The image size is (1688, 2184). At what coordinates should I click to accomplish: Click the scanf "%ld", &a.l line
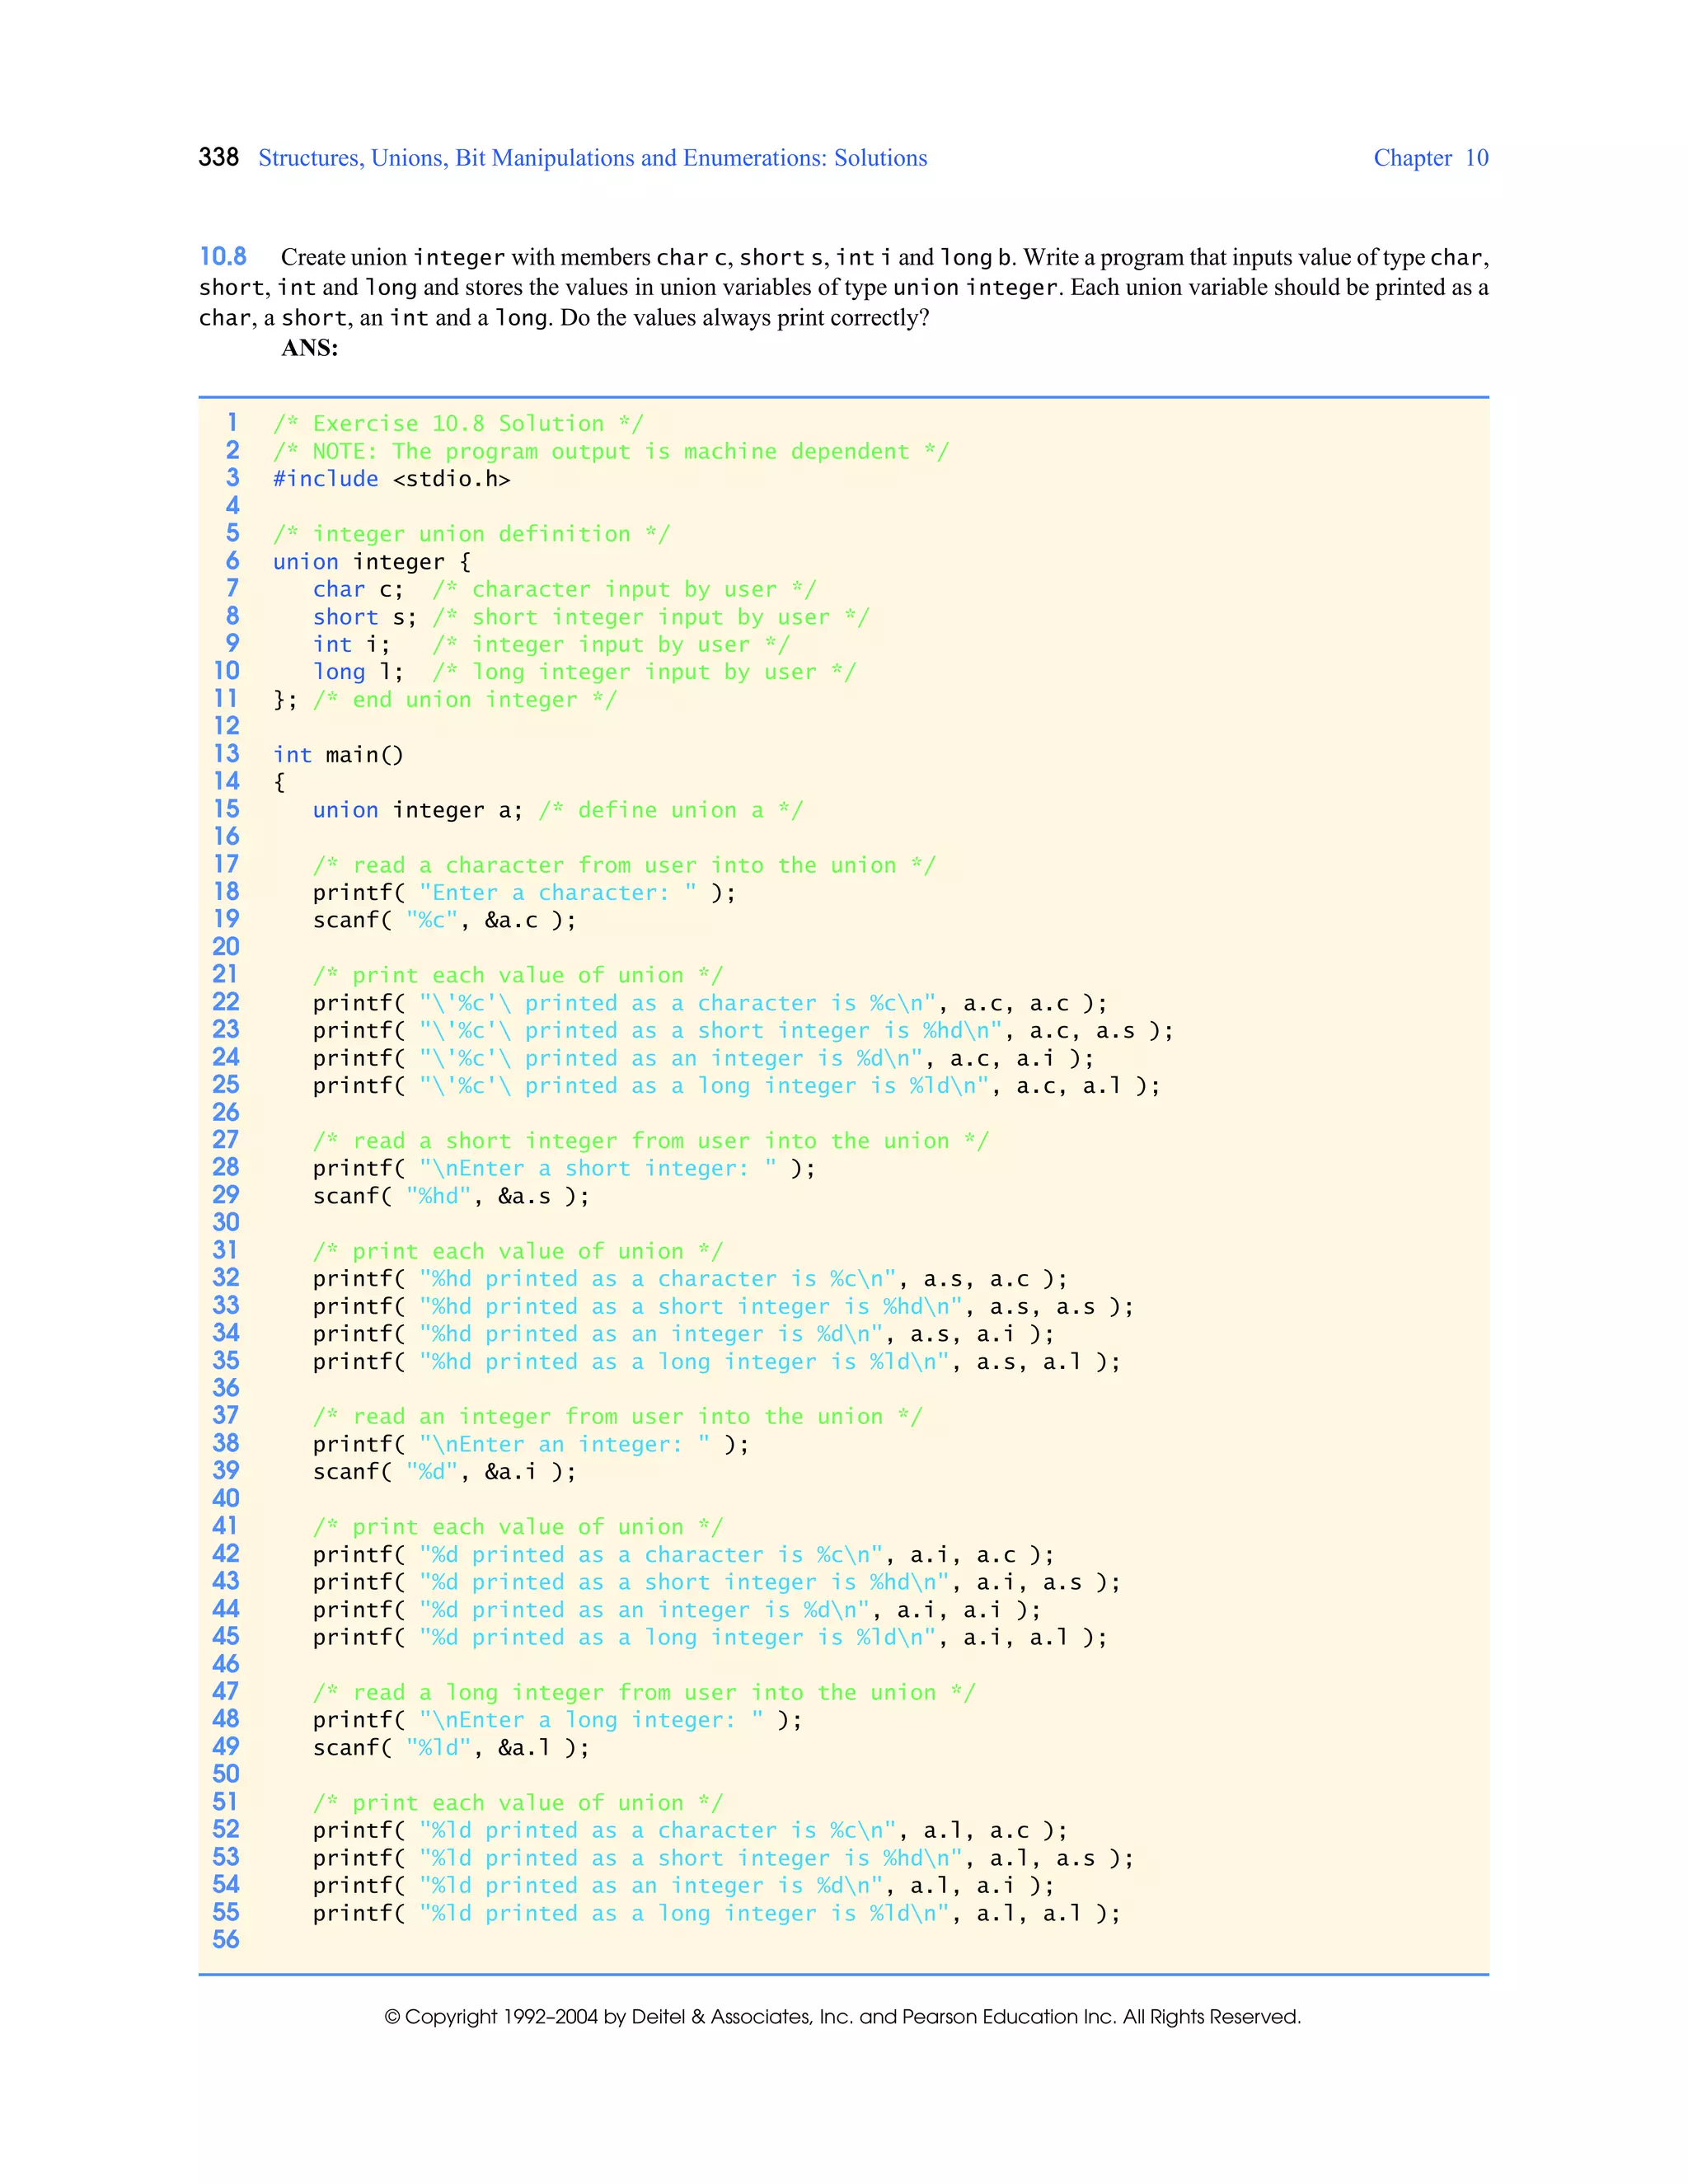(x=452, y=1748)
